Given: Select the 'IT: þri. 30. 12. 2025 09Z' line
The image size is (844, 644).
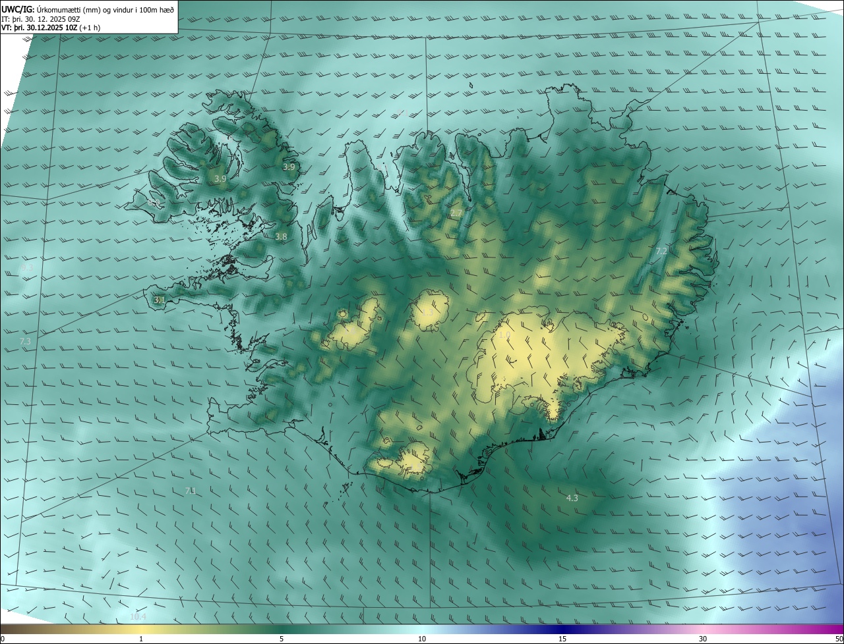Looking at the screenshot, I should coord(40,18).
